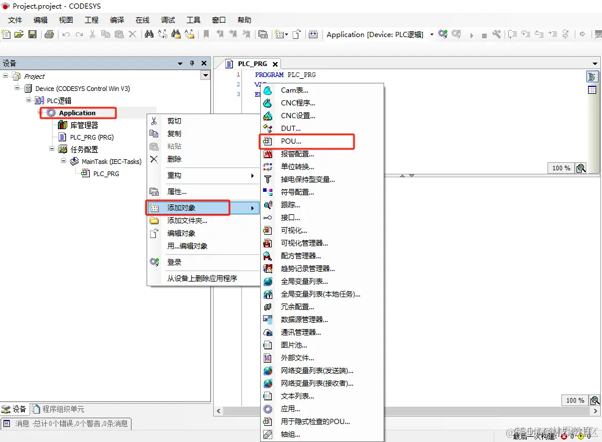
Task: Open the 调试 menu
Action: [x=168, y=20]
